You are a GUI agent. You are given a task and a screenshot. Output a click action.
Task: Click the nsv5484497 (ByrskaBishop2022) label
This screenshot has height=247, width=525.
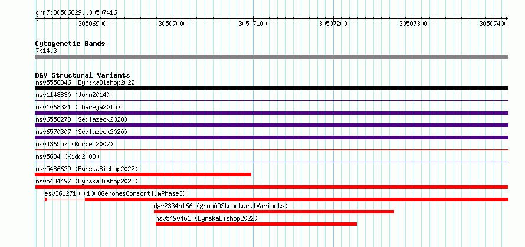(x=87, y=181)
